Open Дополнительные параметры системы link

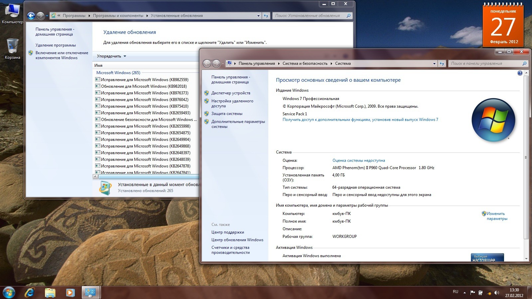(238, 124)
